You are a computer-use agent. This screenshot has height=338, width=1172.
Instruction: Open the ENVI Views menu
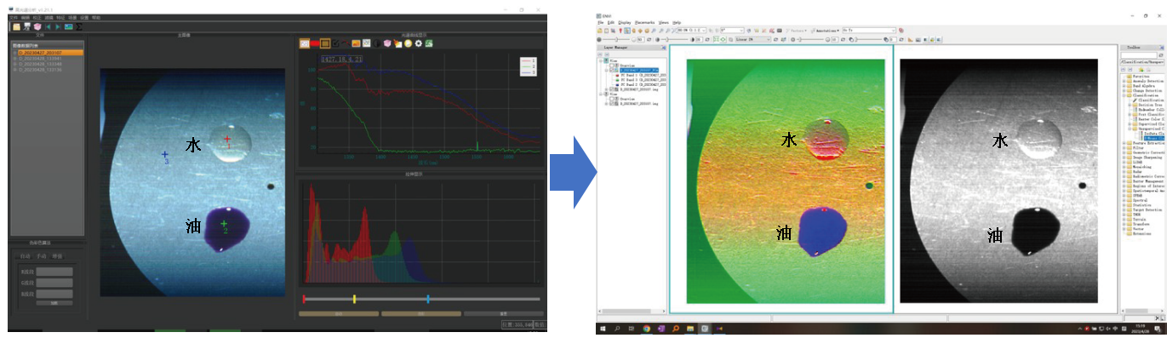664,22
